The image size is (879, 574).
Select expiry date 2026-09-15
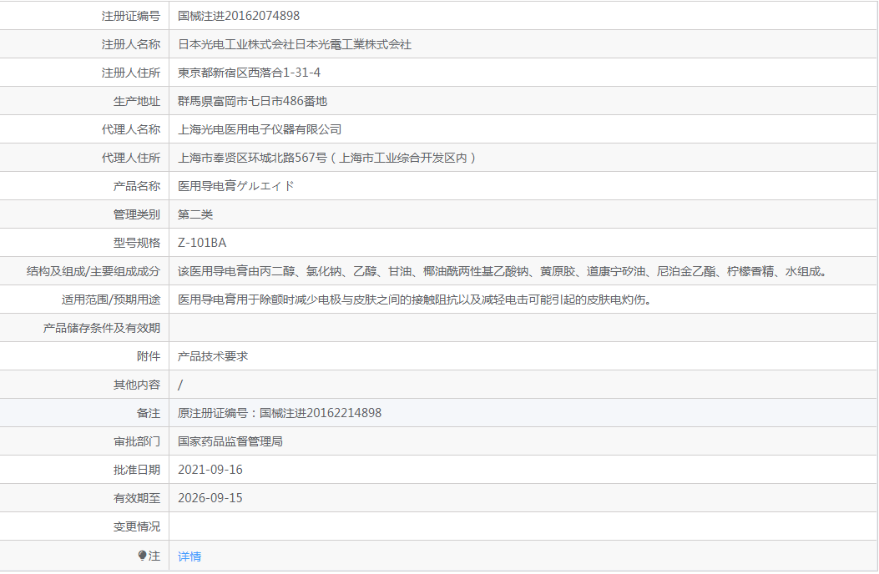(210, 498)
